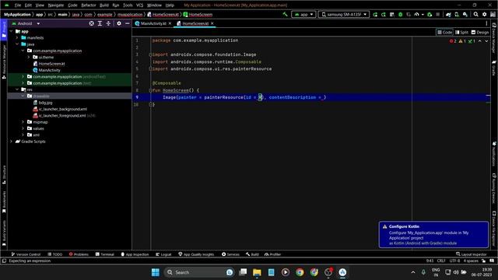498x280 pixels.
Task: Click Collapse All in Project panel
Action: [108, 23]
